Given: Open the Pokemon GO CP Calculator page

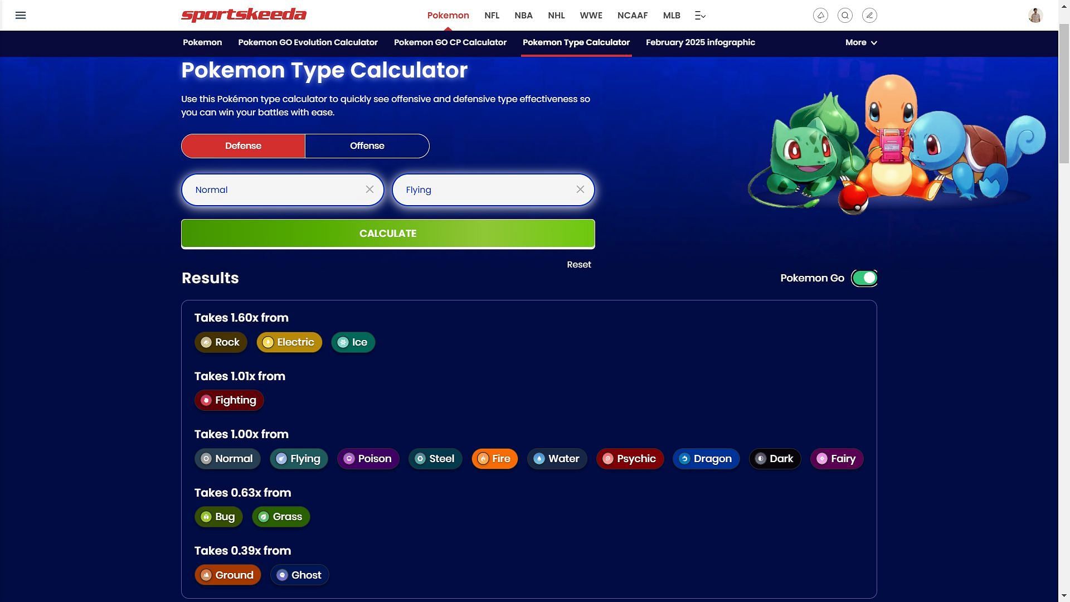Looking at the screenshot, I should (450, 42).
